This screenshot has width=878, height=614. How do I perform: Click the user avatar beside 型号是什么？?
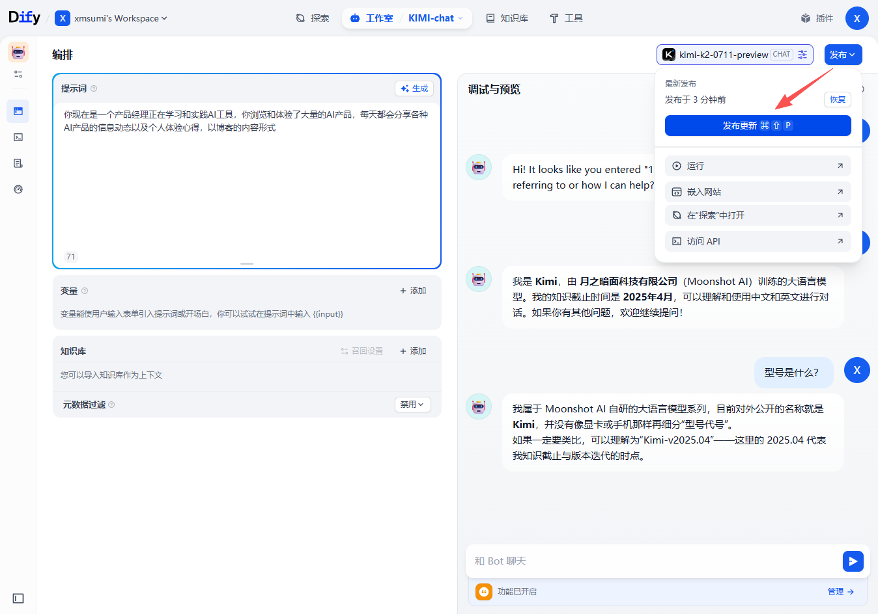857,370
